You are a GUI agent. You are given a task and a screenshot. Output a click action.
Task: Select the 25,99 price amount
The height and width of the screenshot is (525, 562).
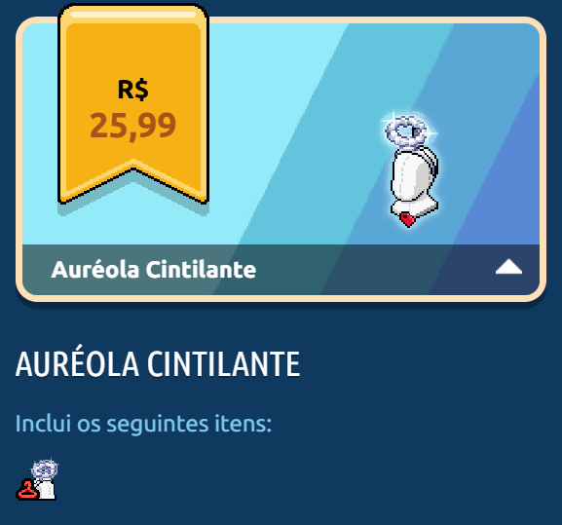[x=133, y=126]
